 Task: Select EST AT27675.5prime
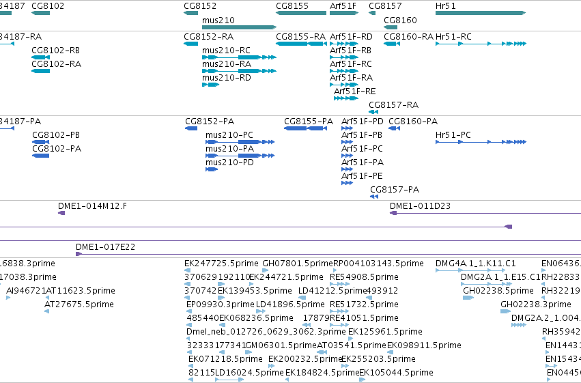click(46, 311)
